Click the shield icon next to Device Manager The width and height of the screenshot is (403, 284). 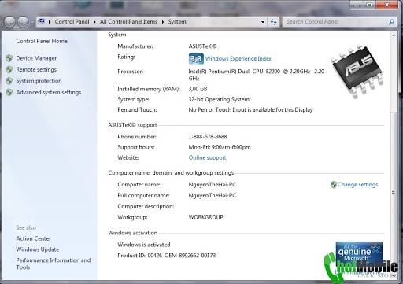(9, 58)
